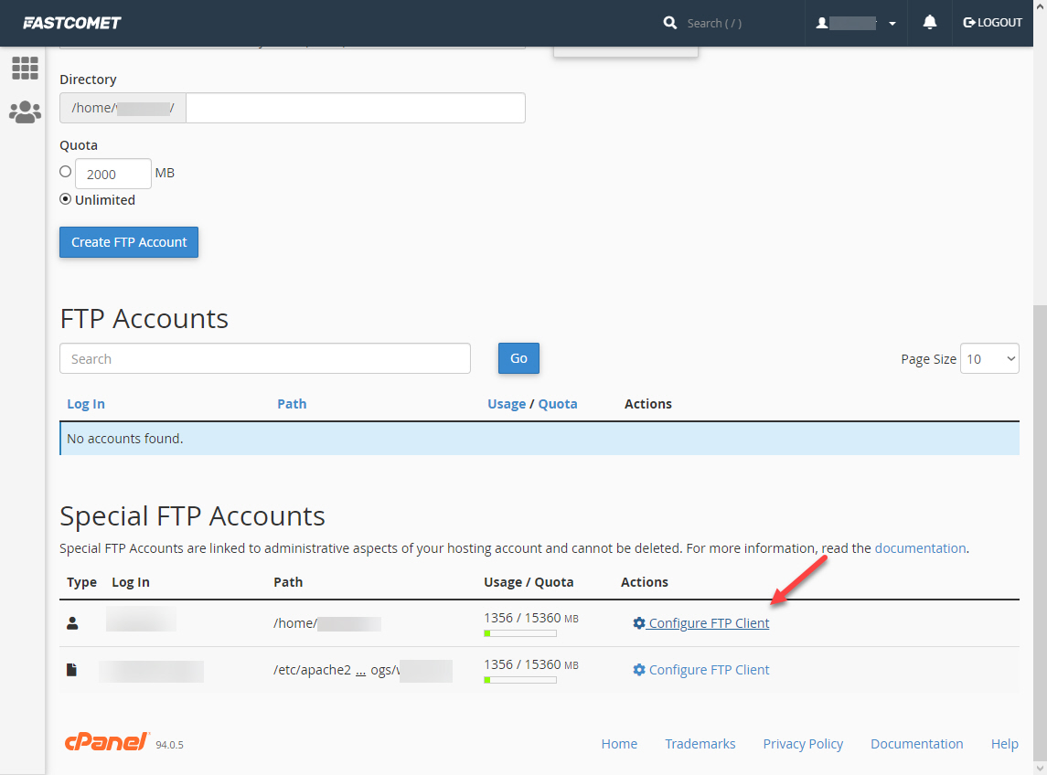1047x775 pixels.
Task: Click the Directory path input field
Action: 355,108
